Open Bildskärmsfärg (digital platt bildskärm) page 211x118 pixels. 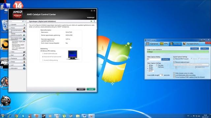pos(18,45)
